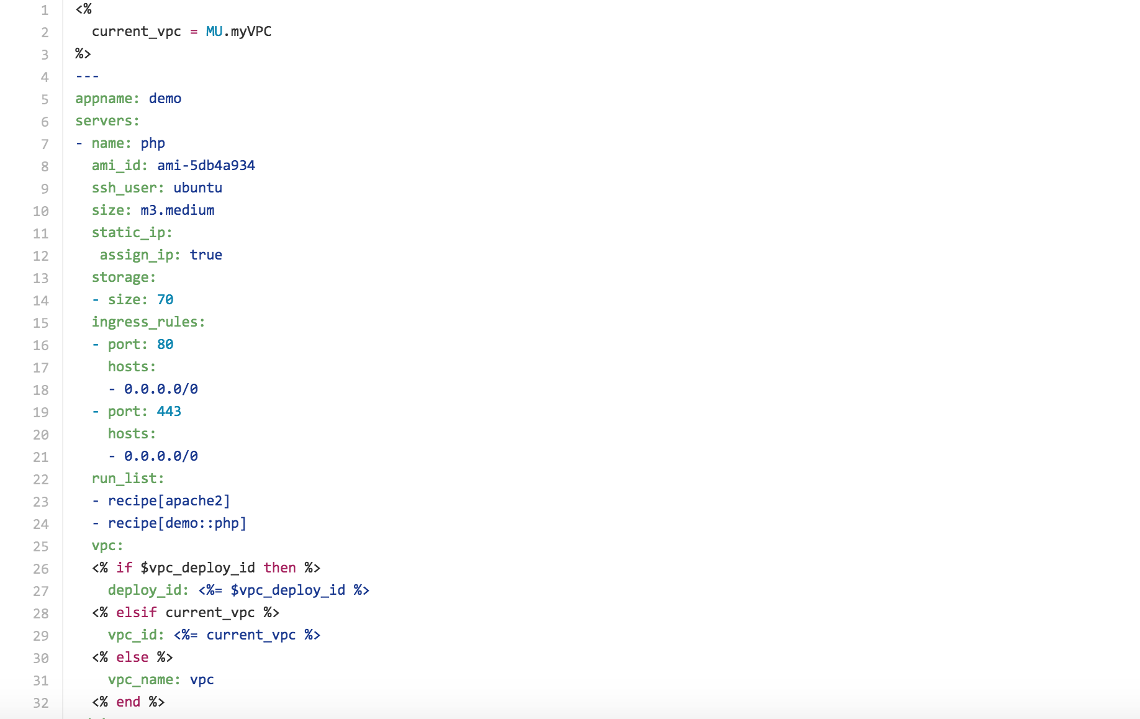Click '.myVPC' on line 2
This screenshot has width=1140, height=719.
(247, 32)
